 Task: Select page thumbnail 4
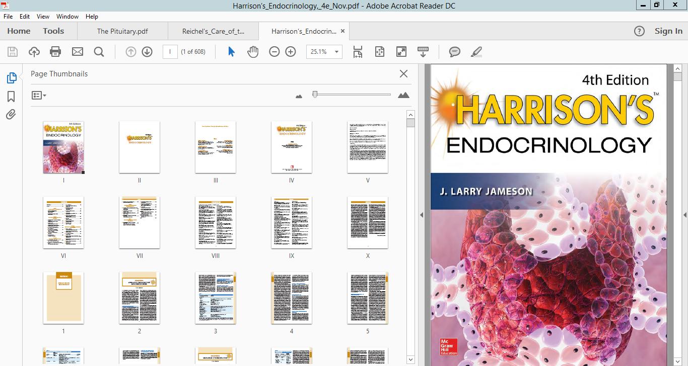(x=292, y=298)
